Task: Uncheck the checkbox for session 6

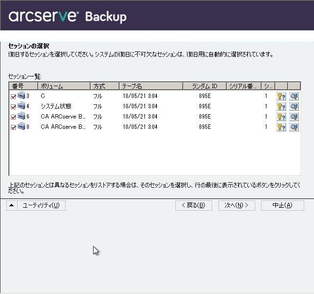Action: 13,117
